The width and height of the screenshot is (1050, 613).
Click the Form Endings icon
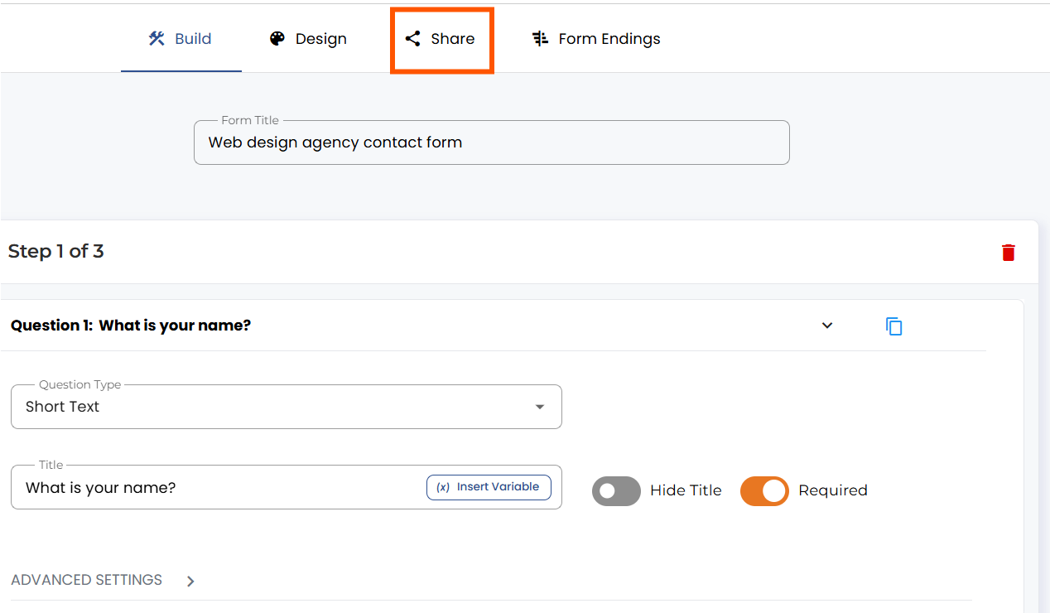[x=540, y=39]
